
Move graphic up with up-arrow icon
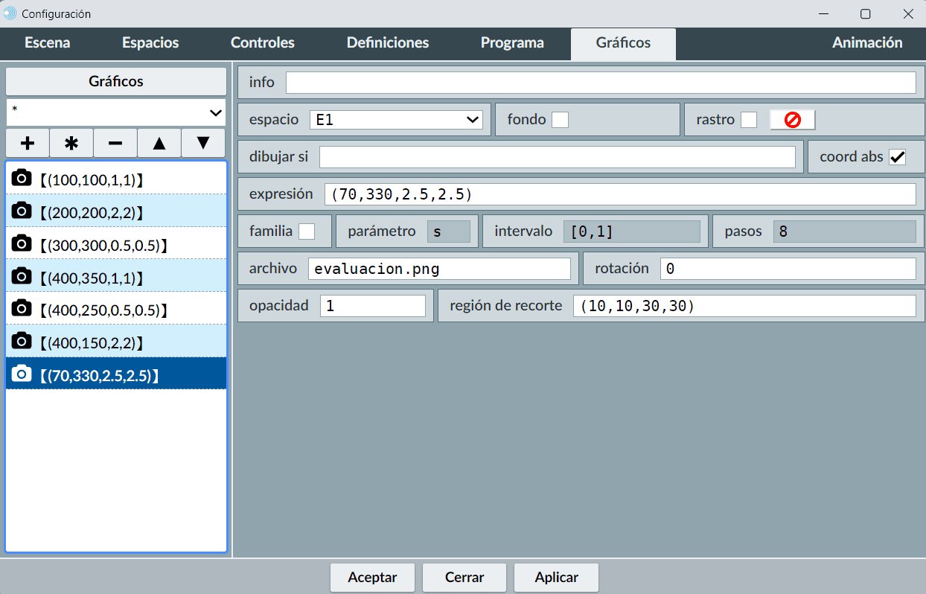pos(159,143)
